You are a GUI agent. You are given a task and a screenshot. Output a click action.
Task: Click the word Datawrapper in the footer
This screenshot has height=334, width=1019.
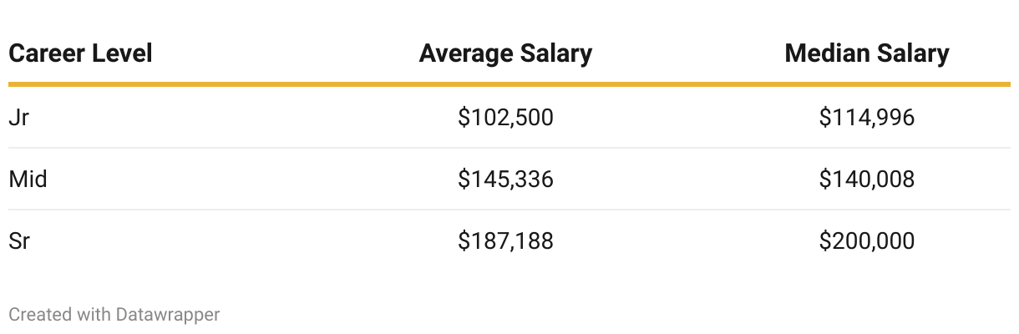coord(168,315)
